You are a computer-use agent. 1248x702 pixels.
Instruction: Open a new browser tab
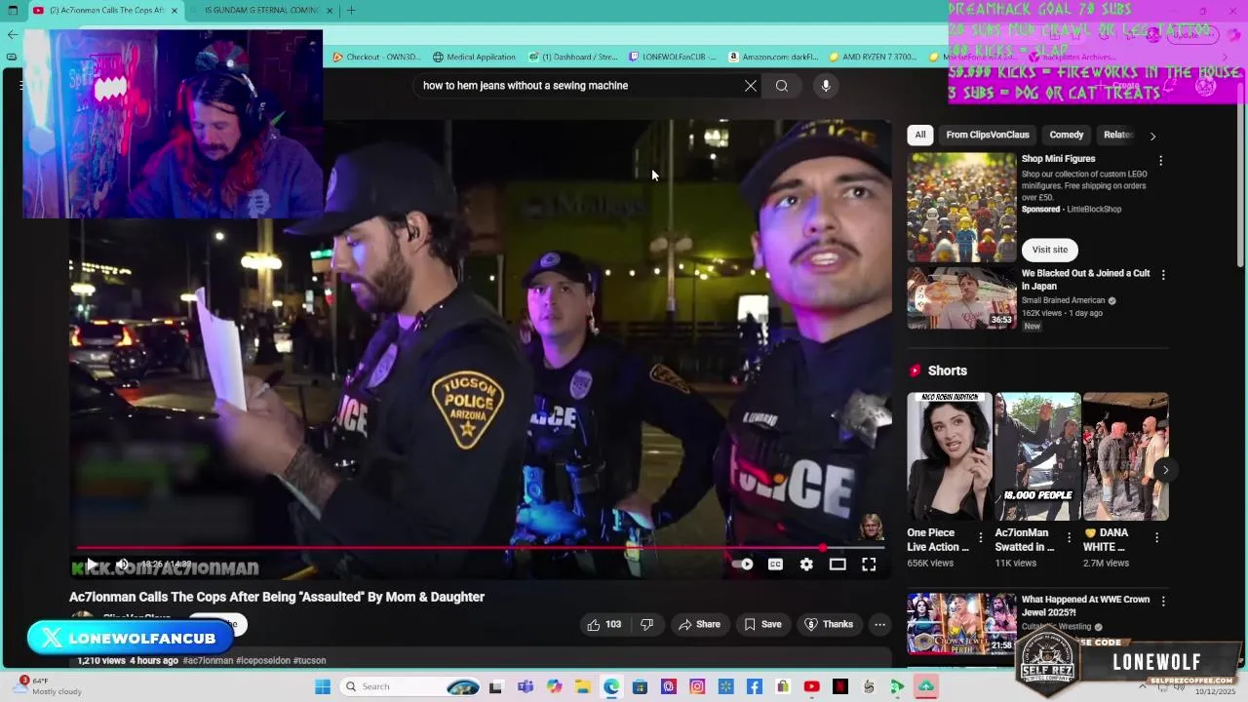click(351, 10)
